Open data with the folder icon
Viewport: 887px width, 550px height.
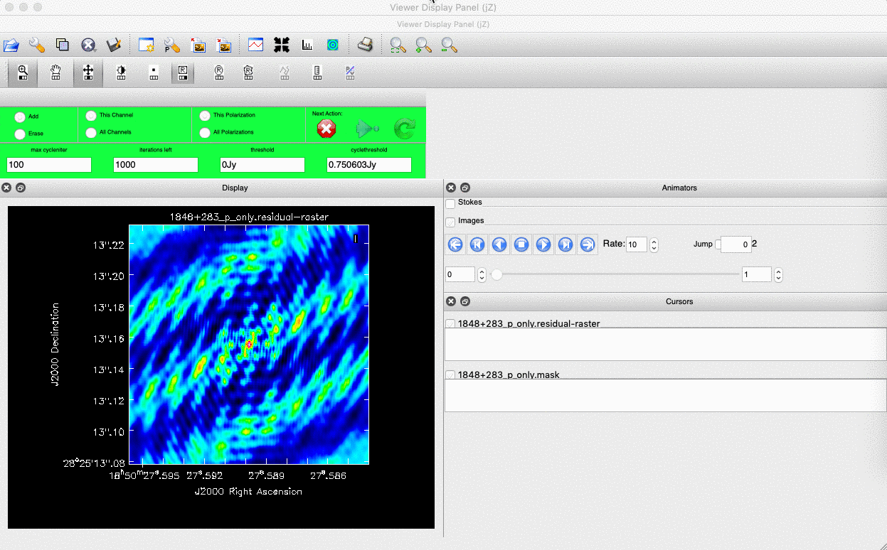[11, 45]
